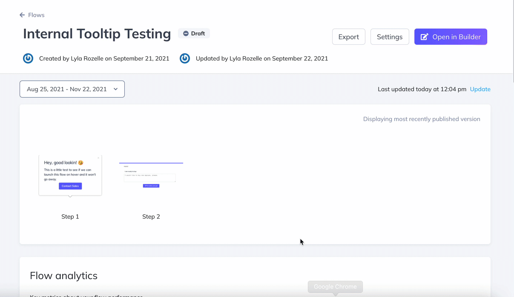Click the creator avatar icon beside Created by
The width and height of the screenshot is (514, 297).
point(28,58)
